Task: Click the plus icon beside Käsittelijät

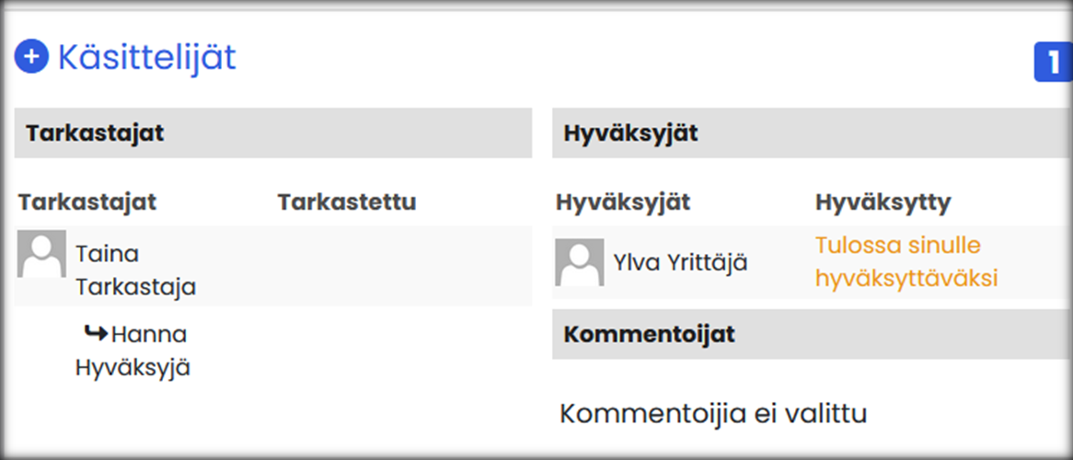Action: (30, 57)
